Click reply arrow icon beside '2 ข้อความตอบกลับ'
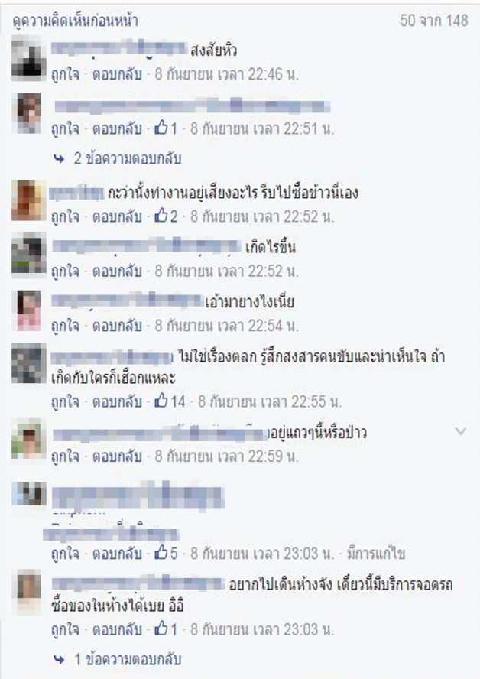The width and height of the screenshot is (480, 679). (x=60, y=159)
